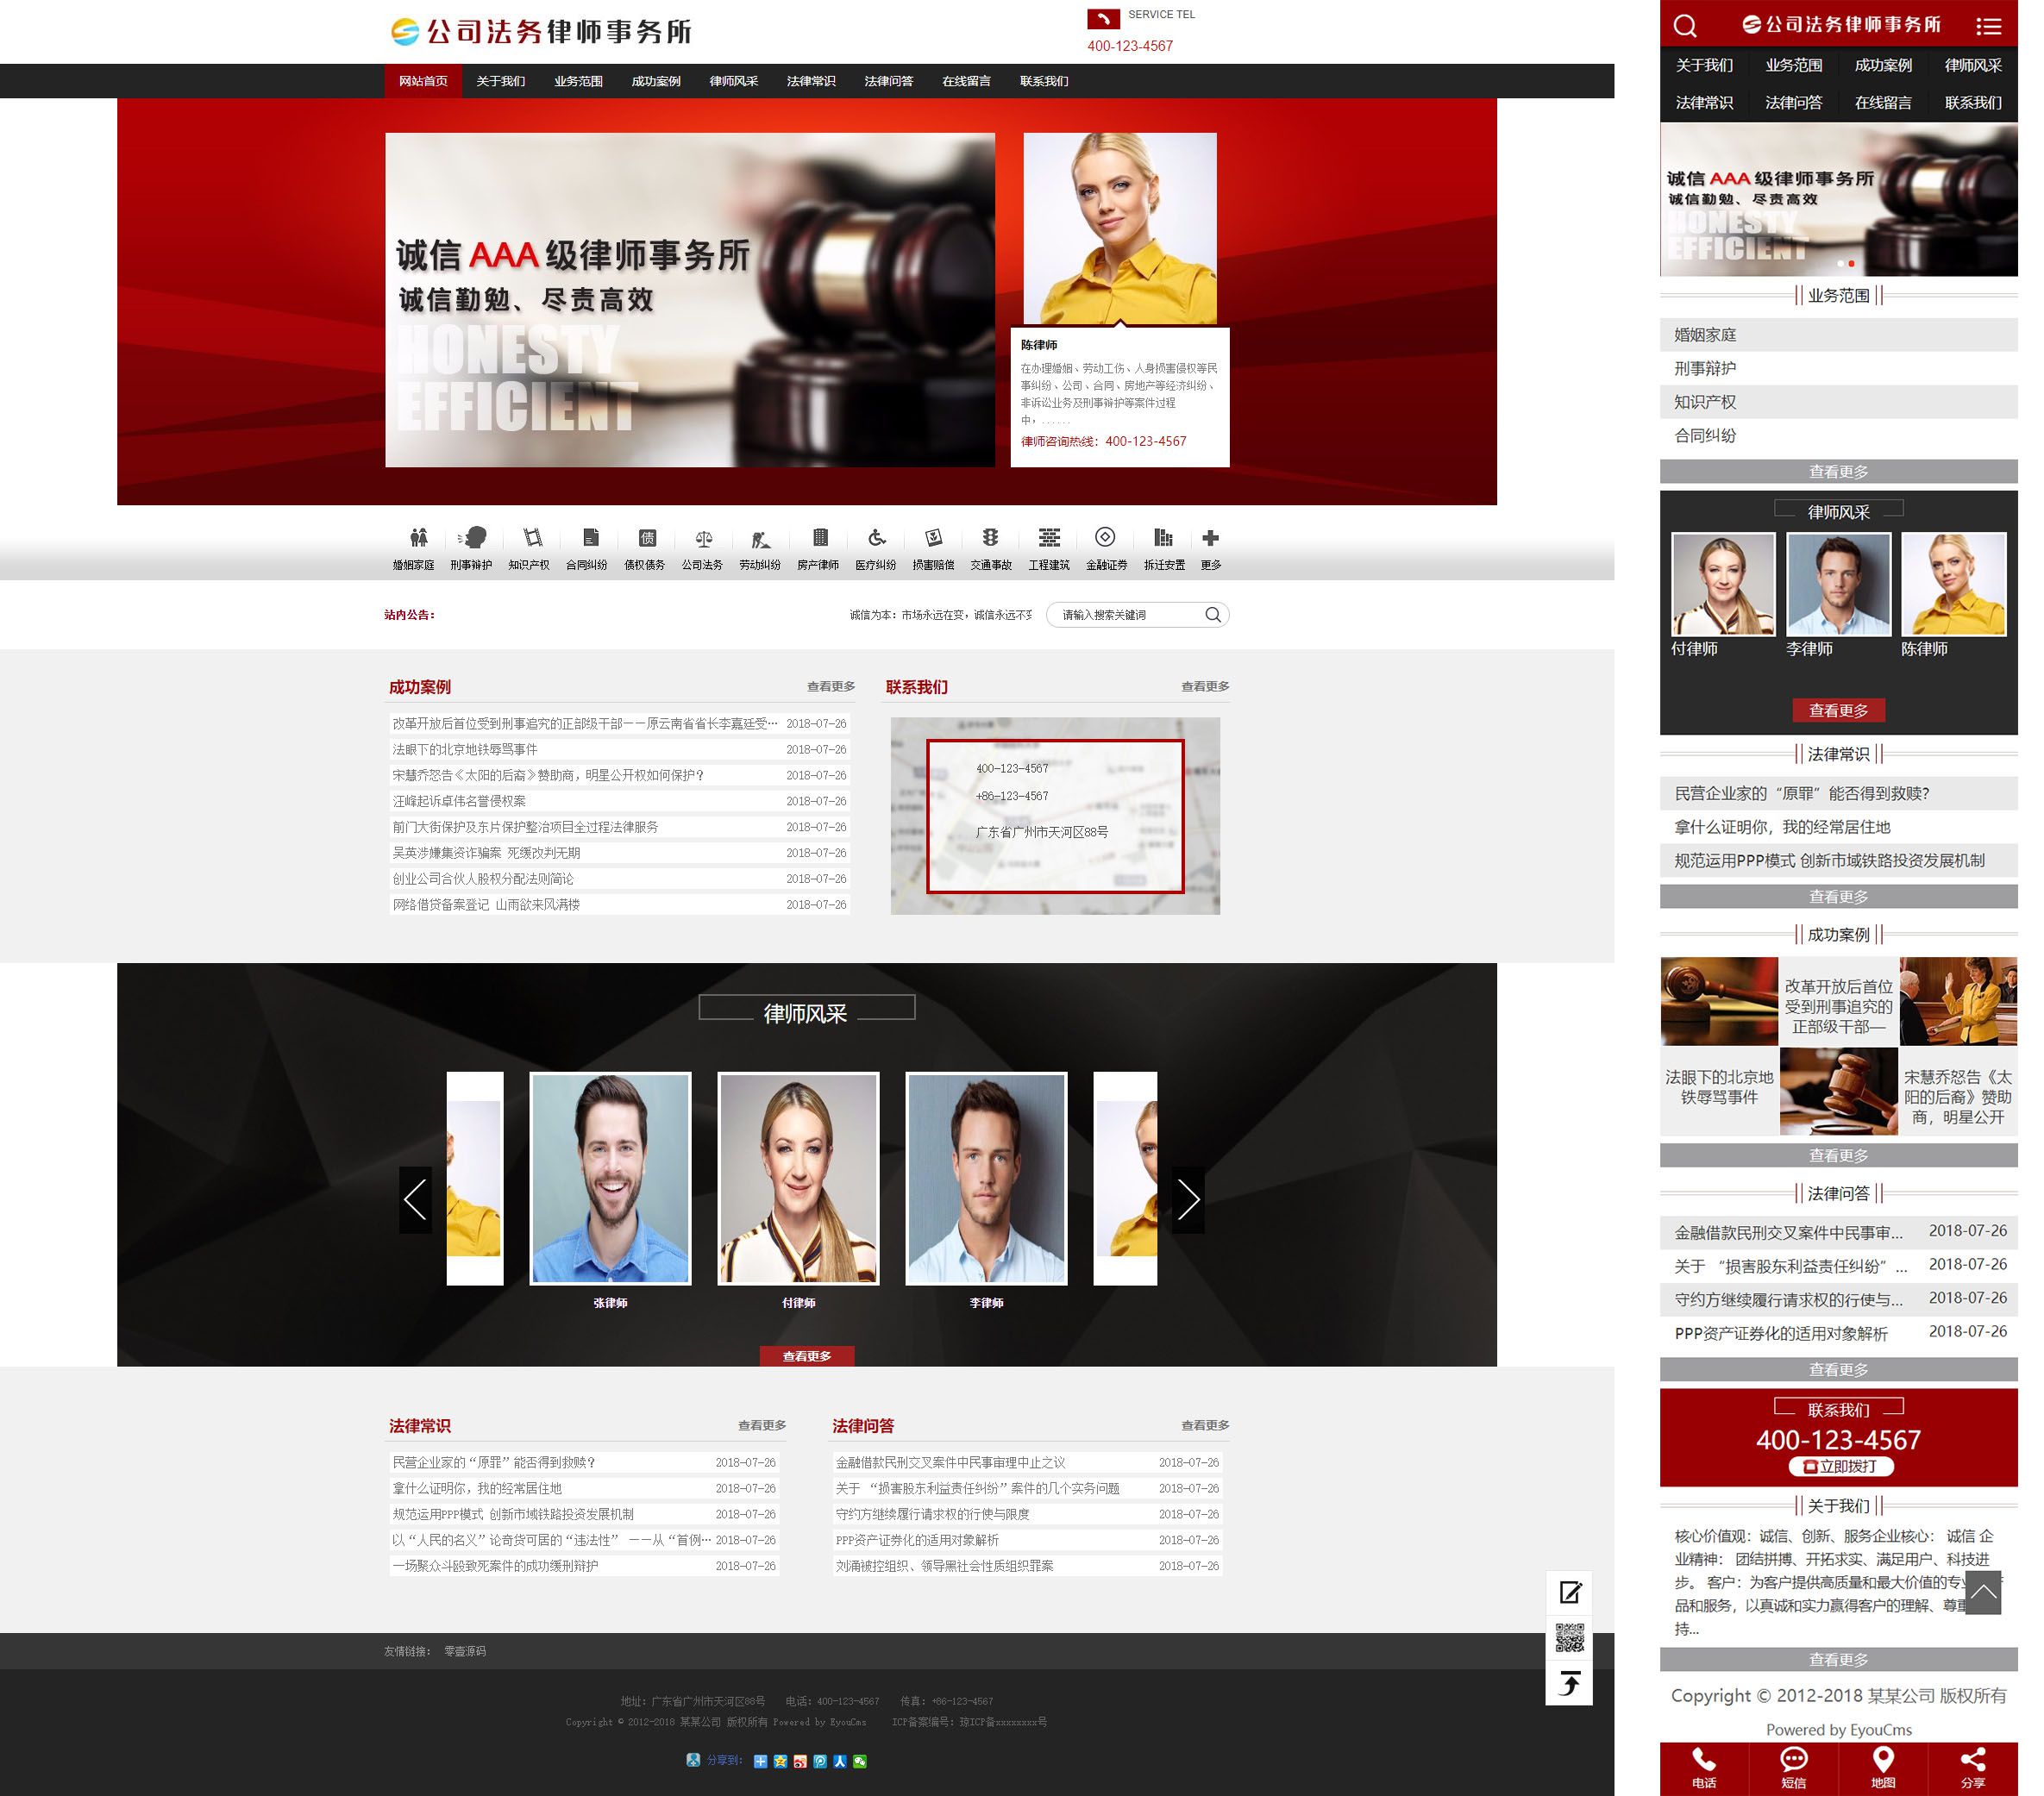Click the 婚姻家庭 category icon
Image resolution: width=2044 pixels, height=1796 pixels.
coord(418,538)
